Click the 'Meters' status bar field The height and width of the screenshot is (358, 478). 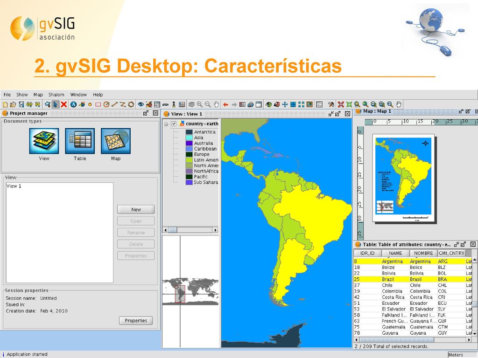462,355
